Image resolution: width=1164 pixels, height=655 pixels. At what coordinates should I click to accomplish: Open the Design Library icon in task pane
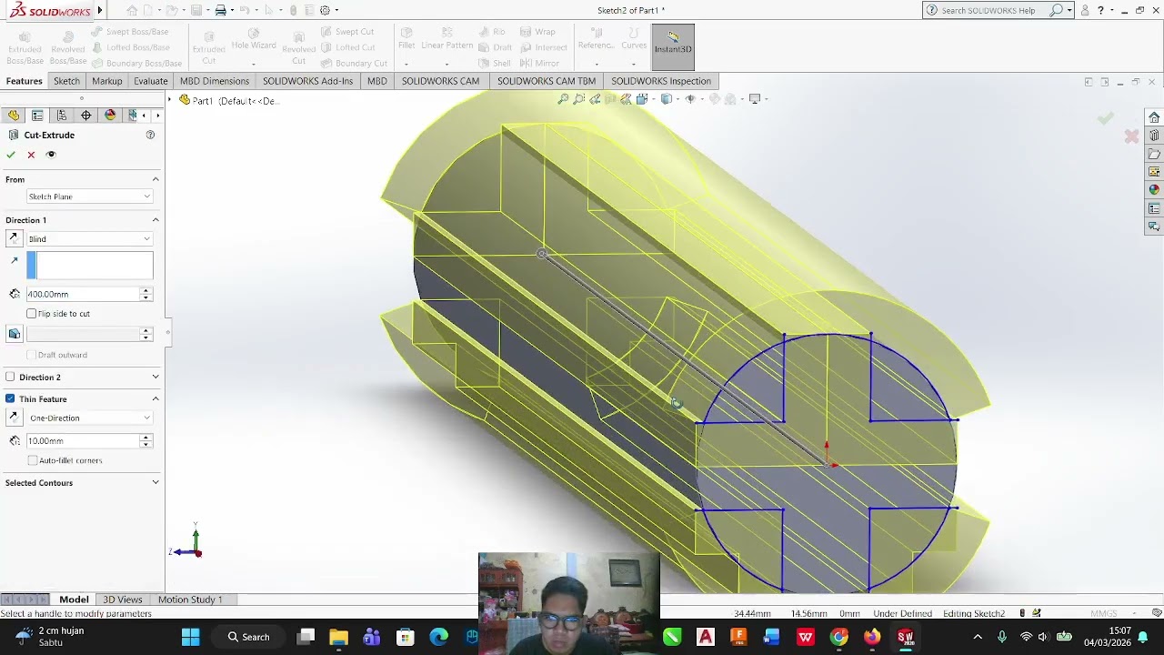tap(1154, 136)
